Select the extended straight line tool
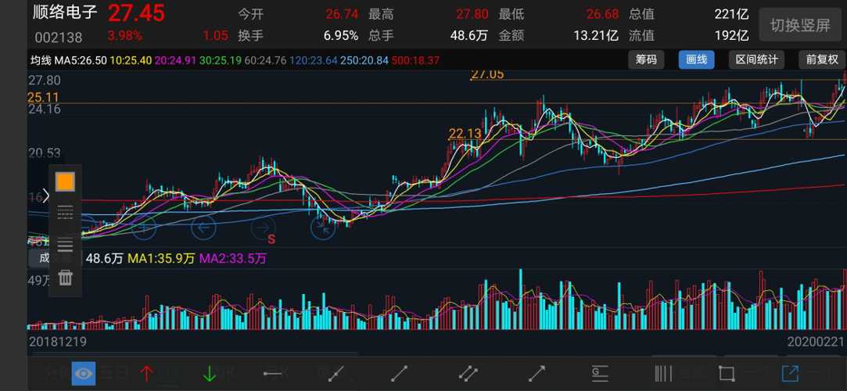Image resolution: width=847 pixels, height=391 pixels. coord(336,373)
